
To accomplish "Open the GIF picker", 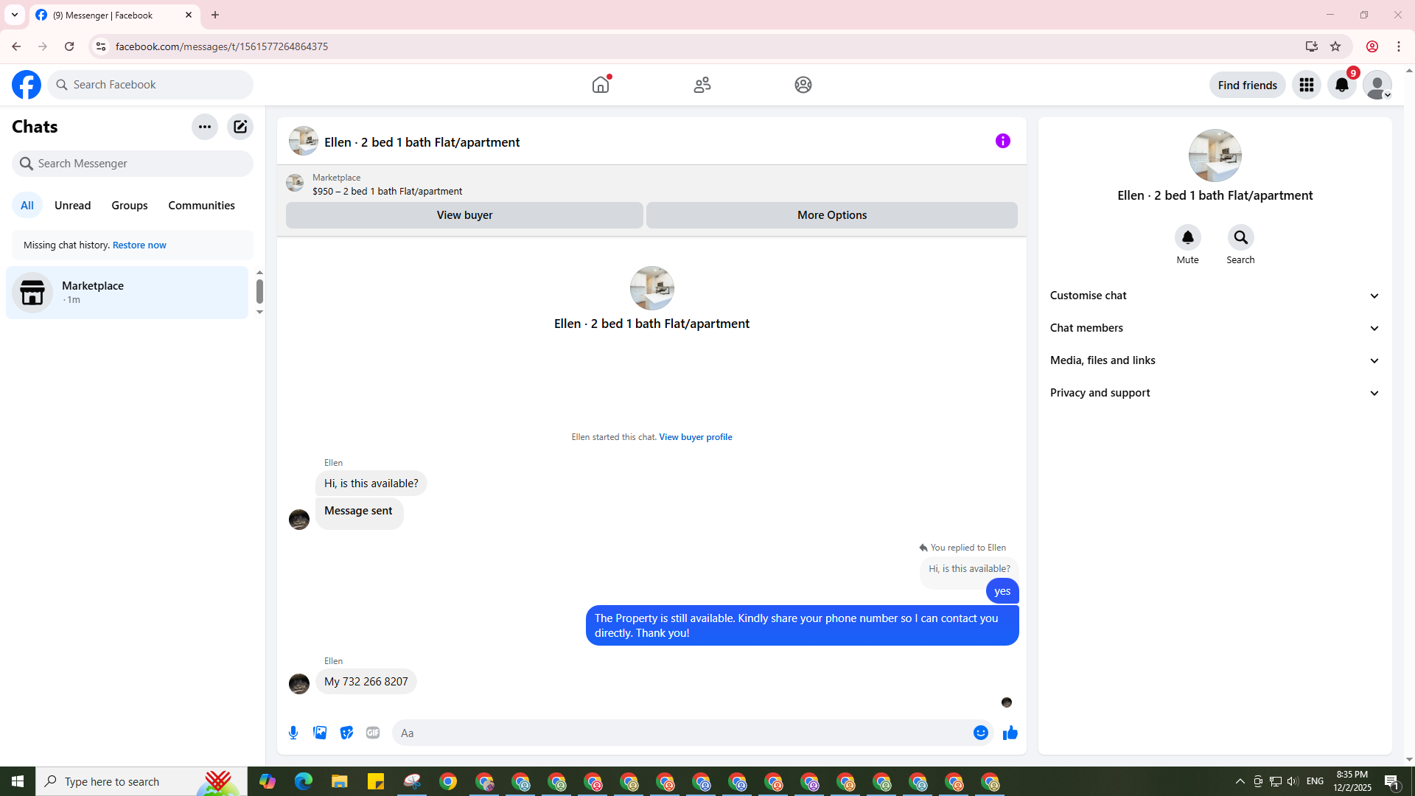I will coord(373,733).
